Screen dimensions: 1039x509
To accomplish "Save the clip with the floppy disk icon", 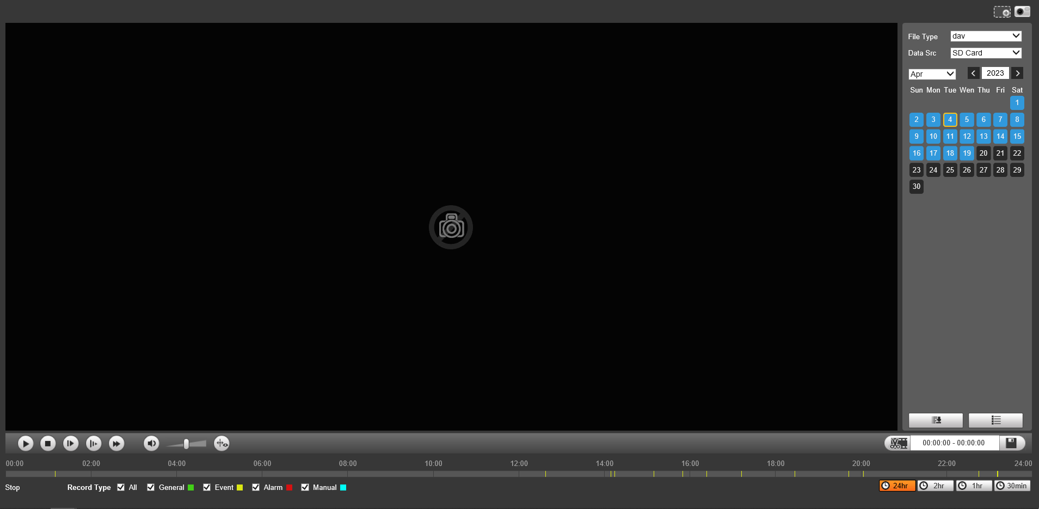I will pyautogui.click(x=1011, y=443).
